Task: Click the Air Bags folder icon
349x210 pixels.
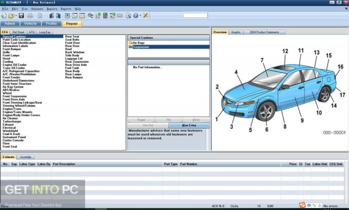Action: [x=131, y=43]
